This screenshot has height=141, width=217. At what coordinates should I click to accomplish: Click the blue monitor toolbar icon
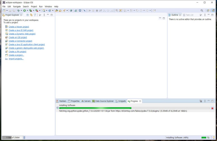[x=80, y=10]
